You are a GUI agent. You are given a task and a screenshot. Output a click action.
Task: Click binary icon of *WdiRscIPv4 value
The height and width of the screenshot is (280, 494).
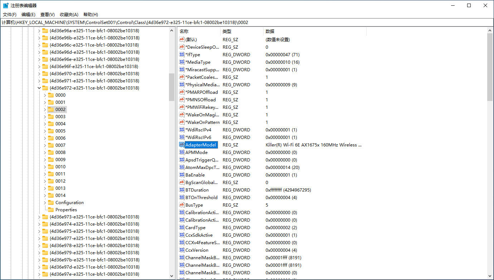click(182, 130)
